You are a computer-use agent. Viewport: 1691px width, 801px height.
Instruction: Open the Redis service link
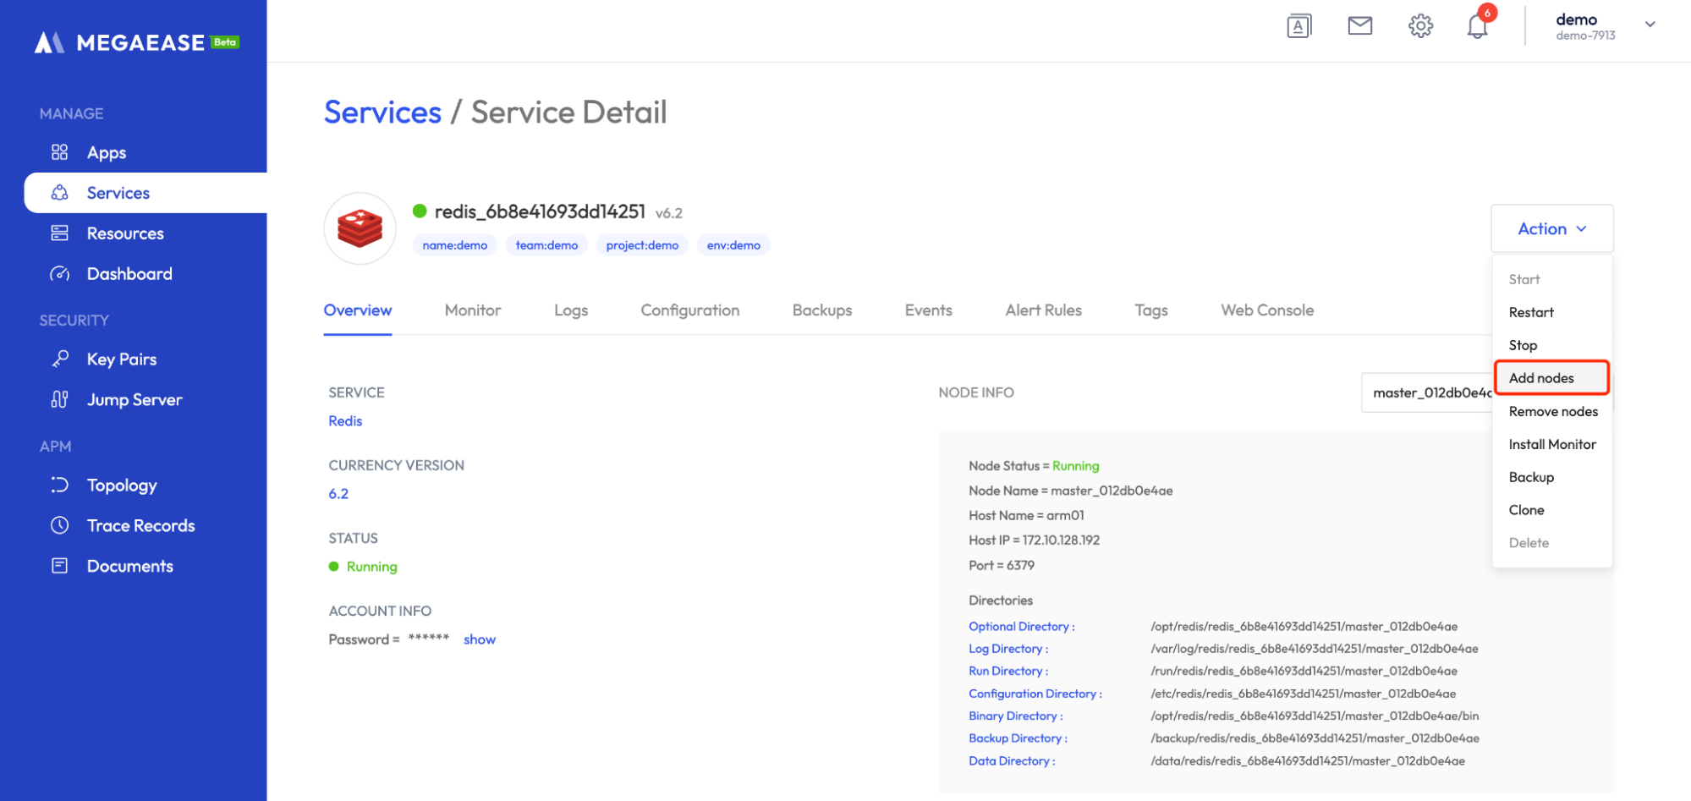[345, 421]
